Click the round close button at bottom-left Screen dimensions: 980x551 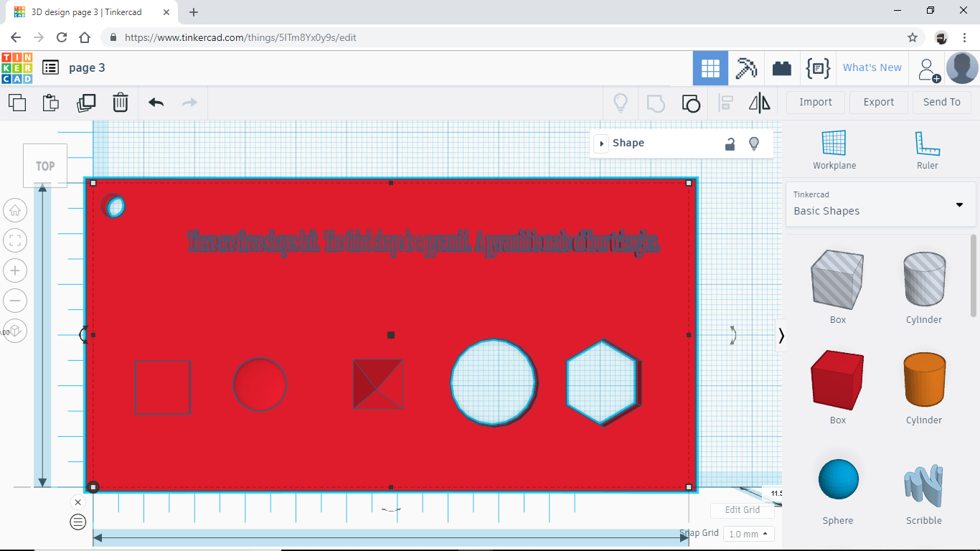pyautogui.click(x=77, y=502)
